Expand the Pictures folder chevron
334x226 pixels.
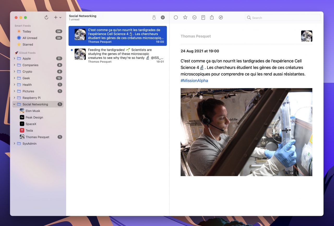(x=15, y=91)
